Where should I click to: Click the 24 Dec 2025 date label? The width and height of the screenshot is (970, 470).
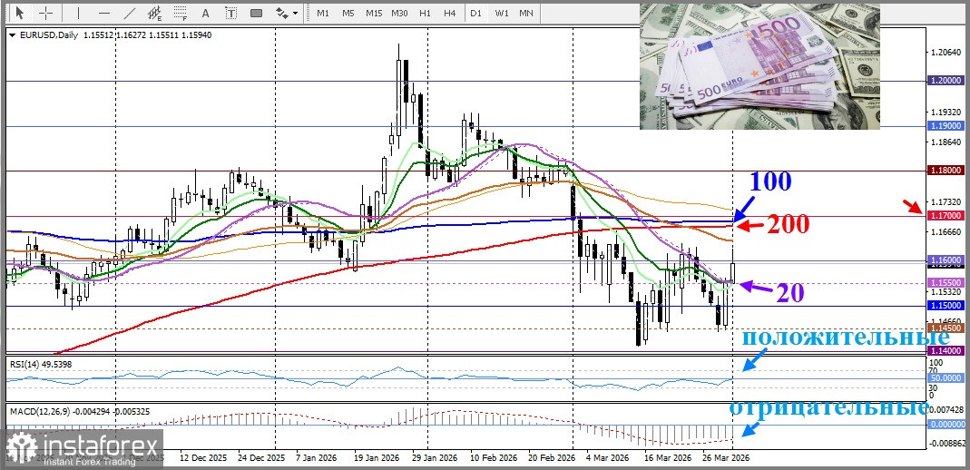tap(260, 459)
